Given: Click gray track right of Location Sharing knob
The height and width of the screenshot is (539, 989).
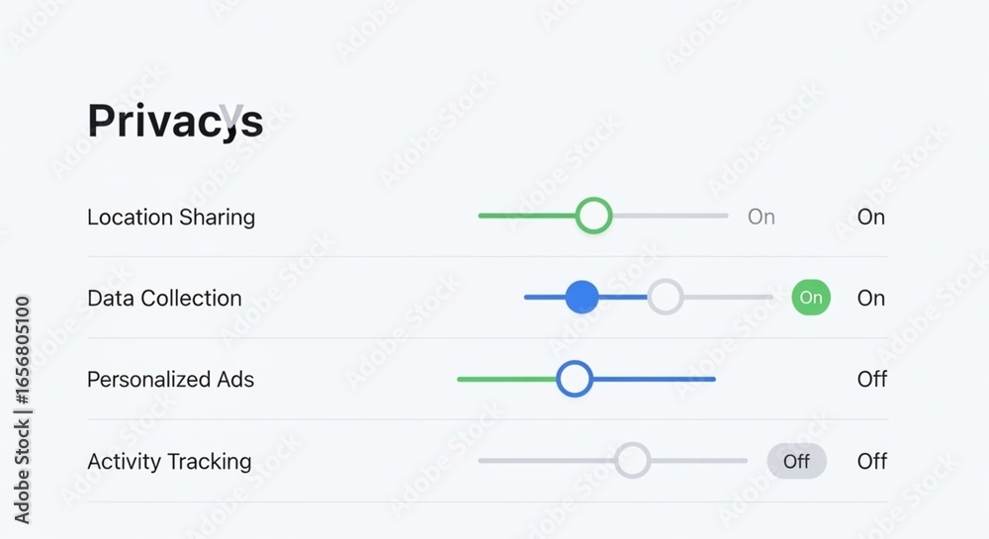Looking at the screenshot, I should (x=670, y=216).
